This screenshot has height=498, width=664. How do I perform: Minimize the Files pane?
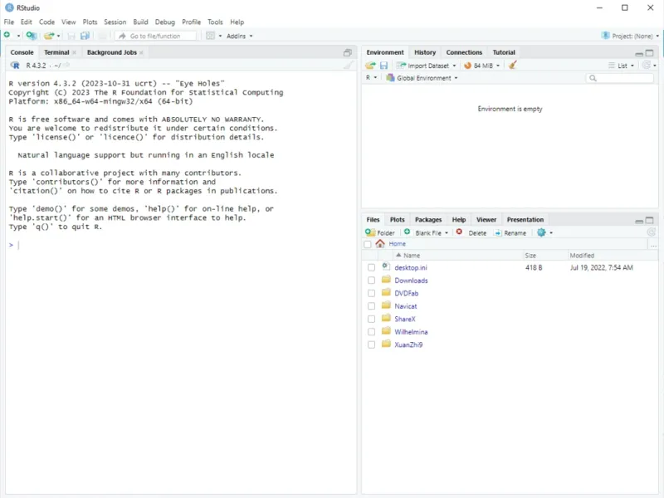(639, 221)
